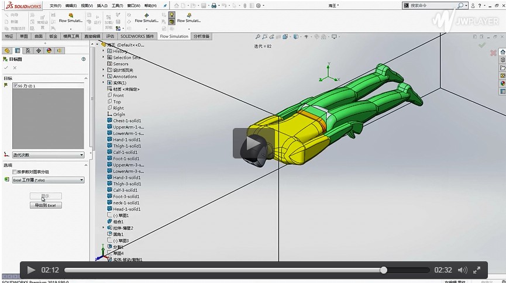Open the 工具(T) menu

[x=117, y=5]
